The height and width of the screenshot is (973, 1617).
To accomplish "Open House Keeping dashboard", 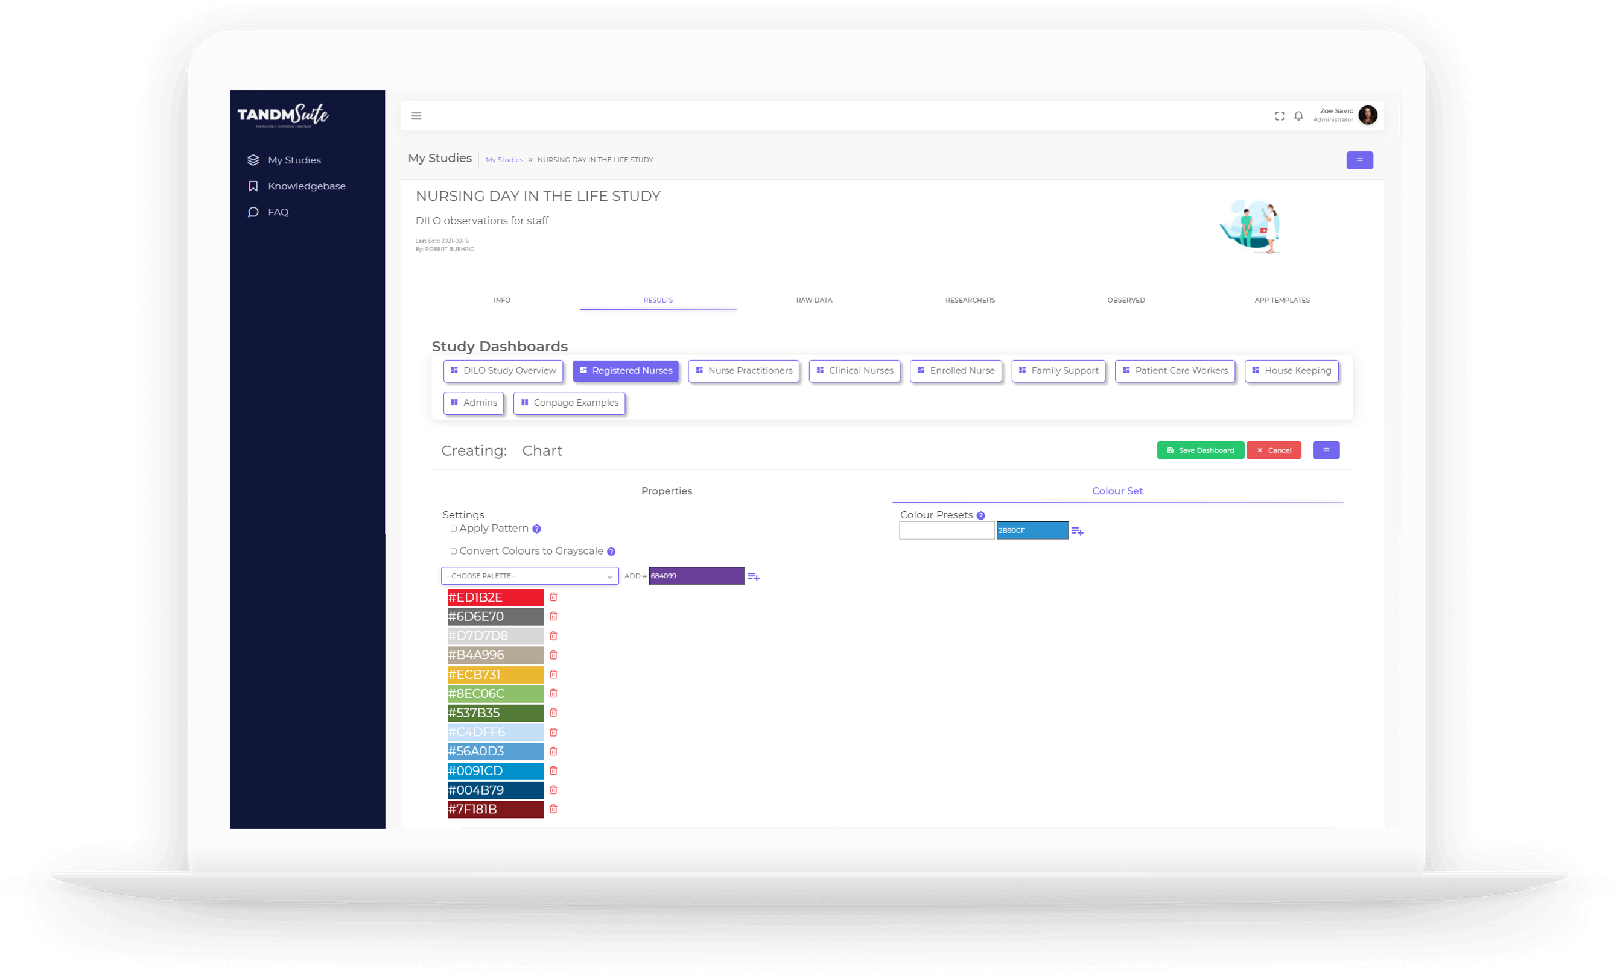I will point(1291,371).
